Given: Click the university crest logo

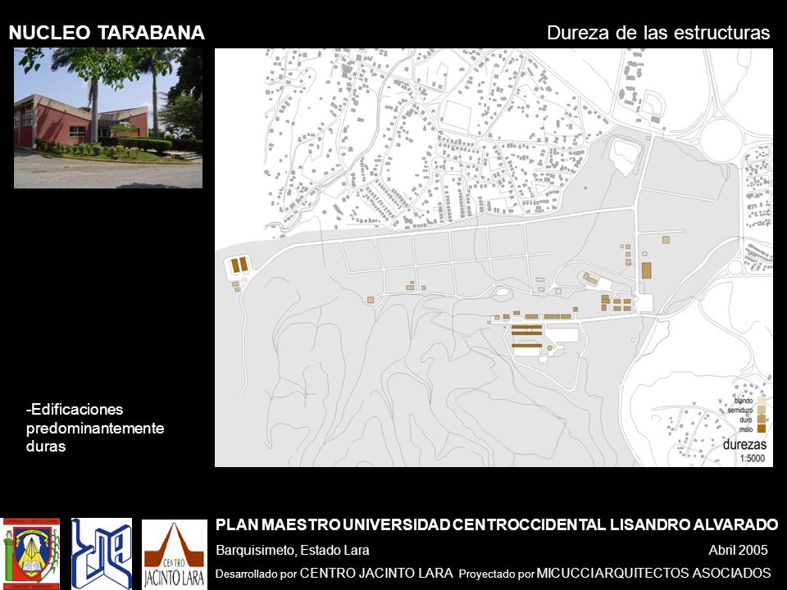Looking at the screenshot, I should [x=30, y=554].
